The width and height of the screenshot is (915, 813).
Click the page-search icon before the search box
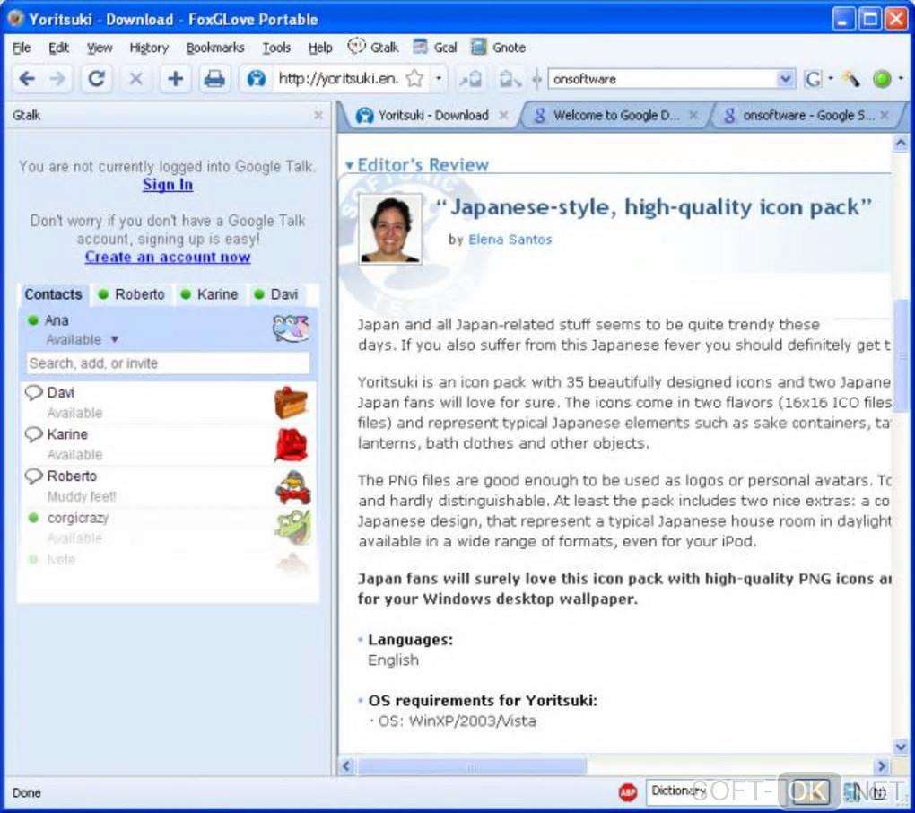509,78
